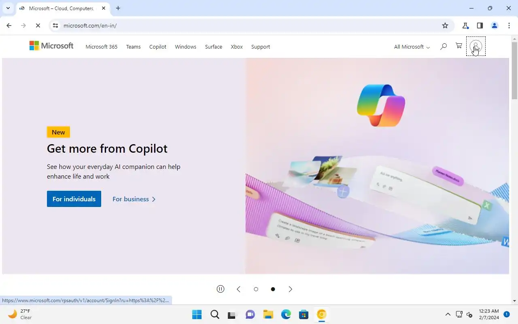Follow the For business link

click(x=134, y=199)
